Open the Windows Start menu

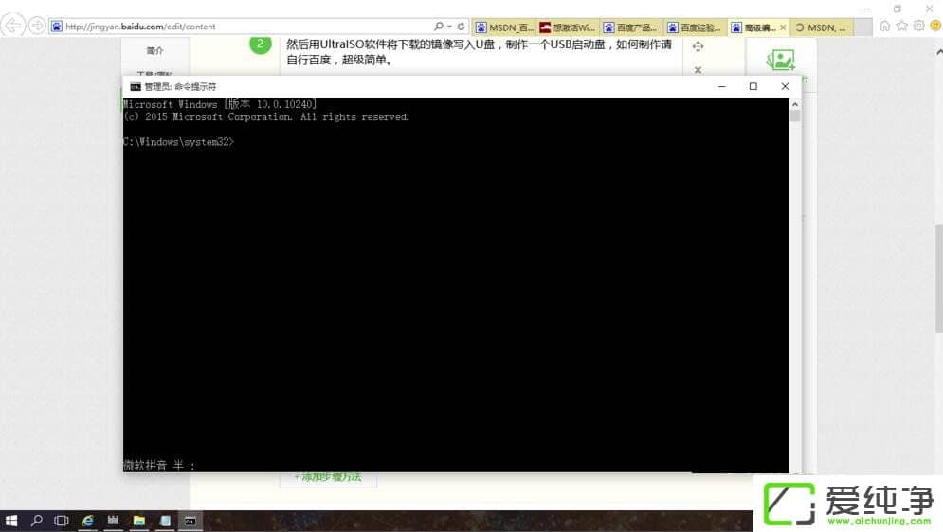tap(10, 521)
